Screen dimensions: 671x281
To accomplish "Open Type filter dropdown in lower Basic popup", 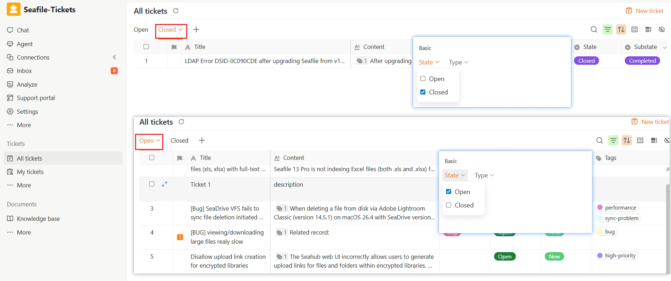I will pyautogui.click(x=484, y=175).
